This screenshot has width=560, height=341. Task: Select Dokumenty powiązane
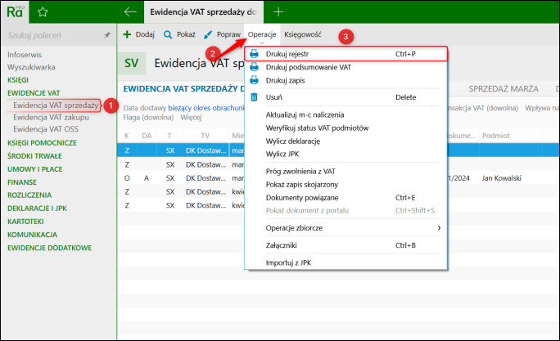click(345, 198)
